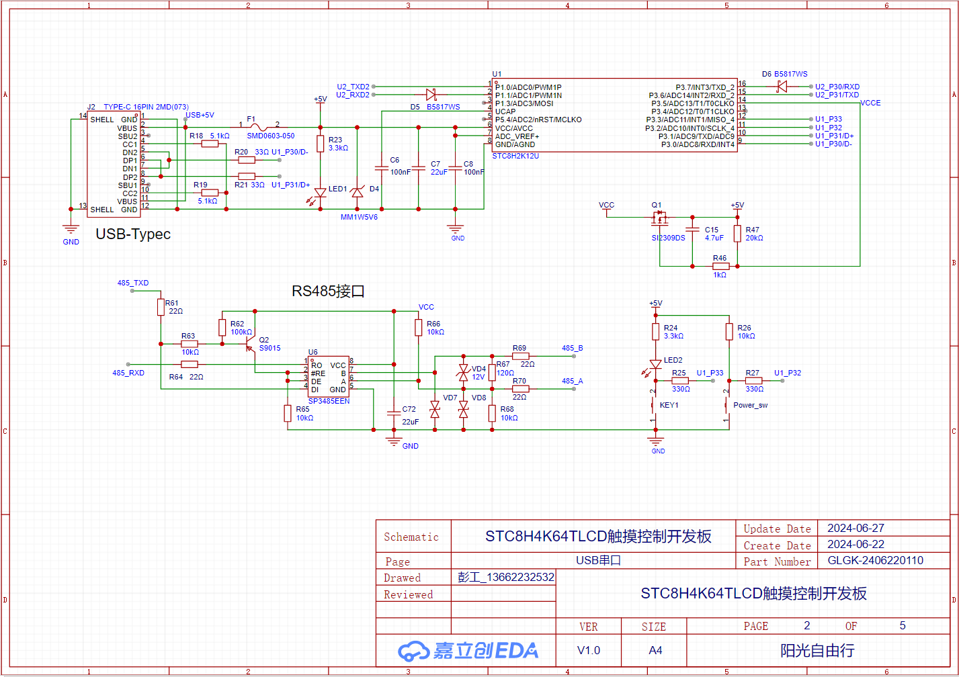Select the Create Date value 2024-06-22

(856, 544)
